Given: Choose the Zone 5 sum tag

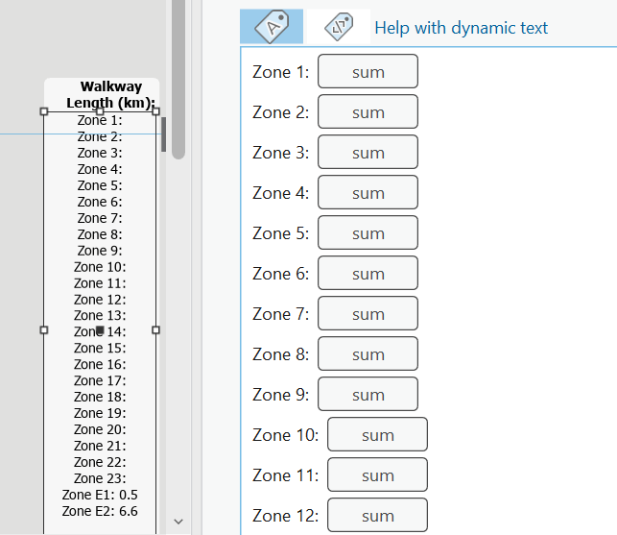Looking at the screenshot, I should click(x=368, y=232).
